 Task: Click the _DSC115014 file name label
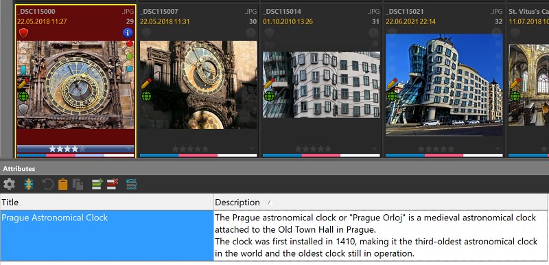(282, 12)
